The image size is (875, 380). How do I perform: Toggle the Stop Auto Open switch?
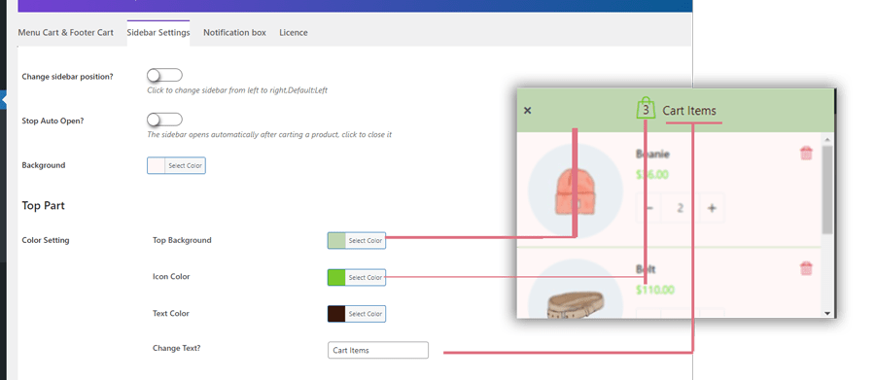coord(164,120)
